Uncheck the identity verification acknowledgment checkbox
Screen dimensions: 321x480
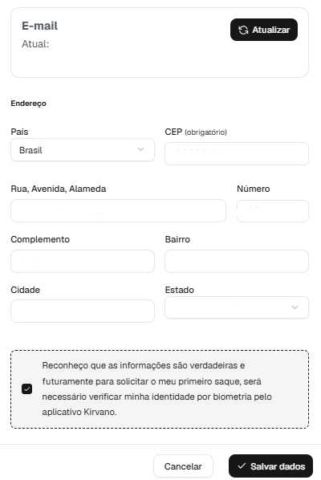click(27, 389)
